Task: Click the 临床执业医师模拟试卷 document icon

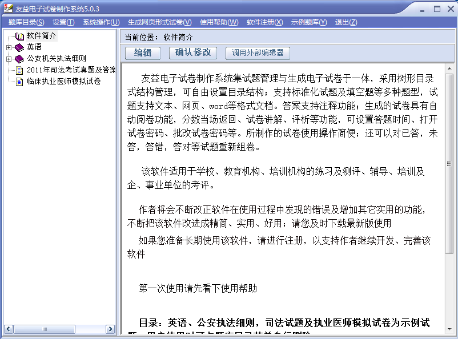Action: [x=19, y=82]
